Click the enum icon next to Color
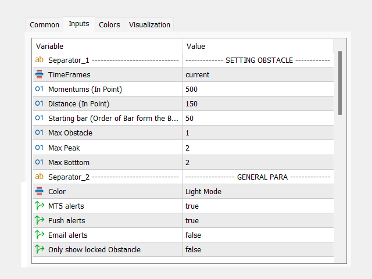 40,191
